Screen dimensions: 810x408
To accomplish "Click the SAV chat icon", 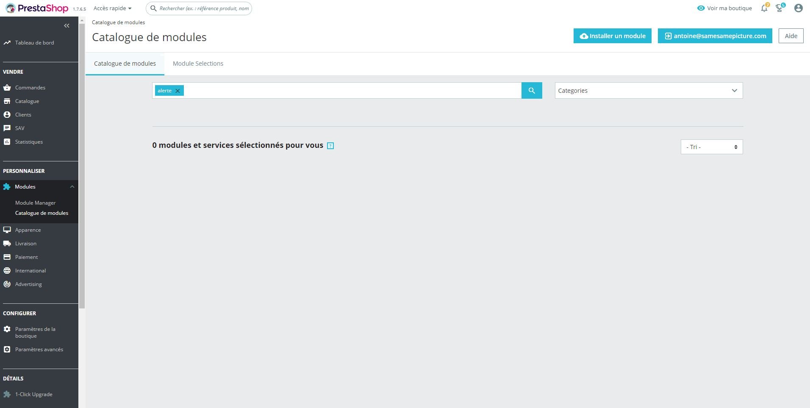I will tap(7, 128).
